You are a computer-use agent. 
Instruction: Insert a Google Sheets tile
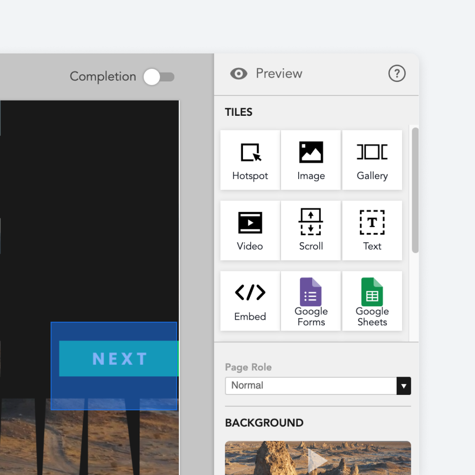(x=372, y=301)
